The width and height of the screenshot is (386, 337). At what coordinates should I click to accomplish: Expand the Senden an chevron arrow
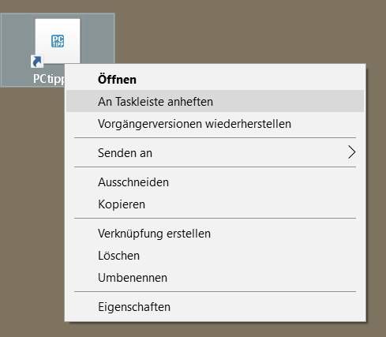(352, 152)
